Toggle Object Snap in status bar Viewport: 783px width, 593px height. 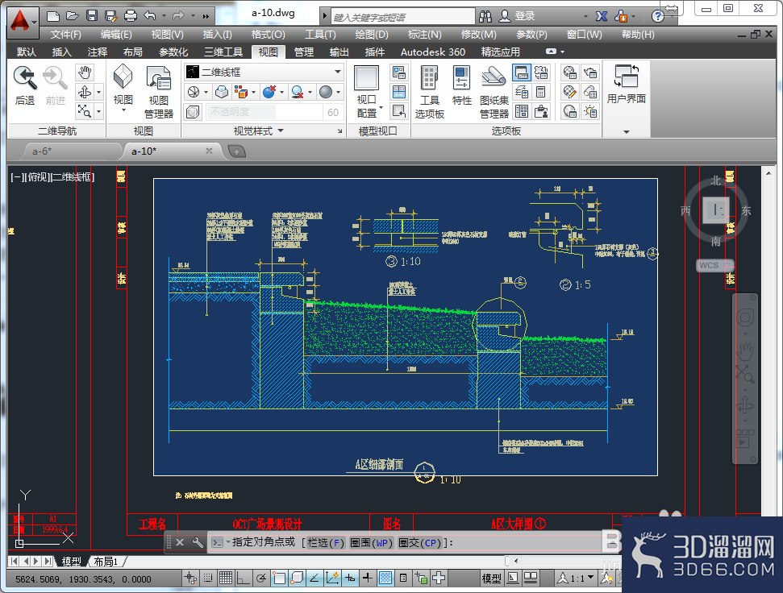click(279, 578)
